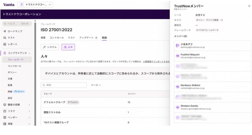This screenshot has width=252, height=135.
Task: Click the グループ column header
Action: 48,94
